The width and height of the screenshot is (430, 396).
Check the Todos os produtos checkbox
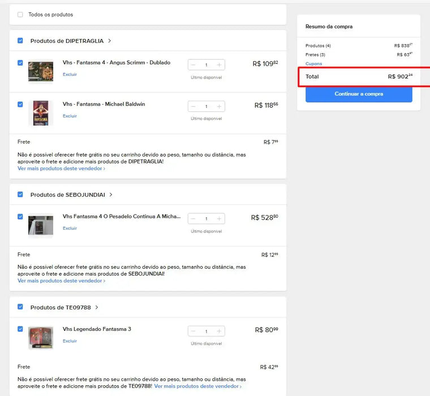coord(20,15)
